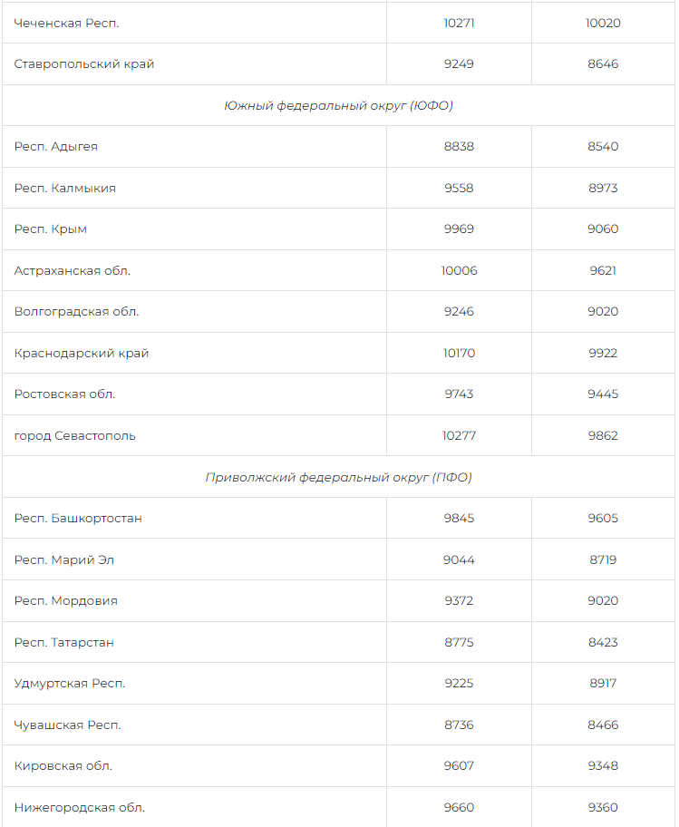
Task: Click value 10006 for Астраханская обл.
Action: point(459,271)
